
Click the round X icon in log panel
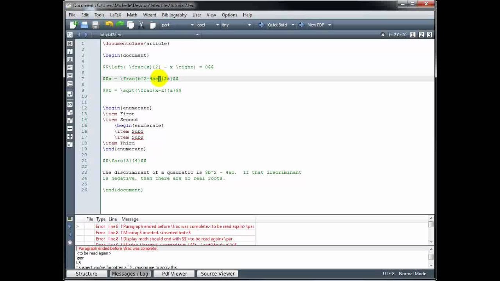70,243
